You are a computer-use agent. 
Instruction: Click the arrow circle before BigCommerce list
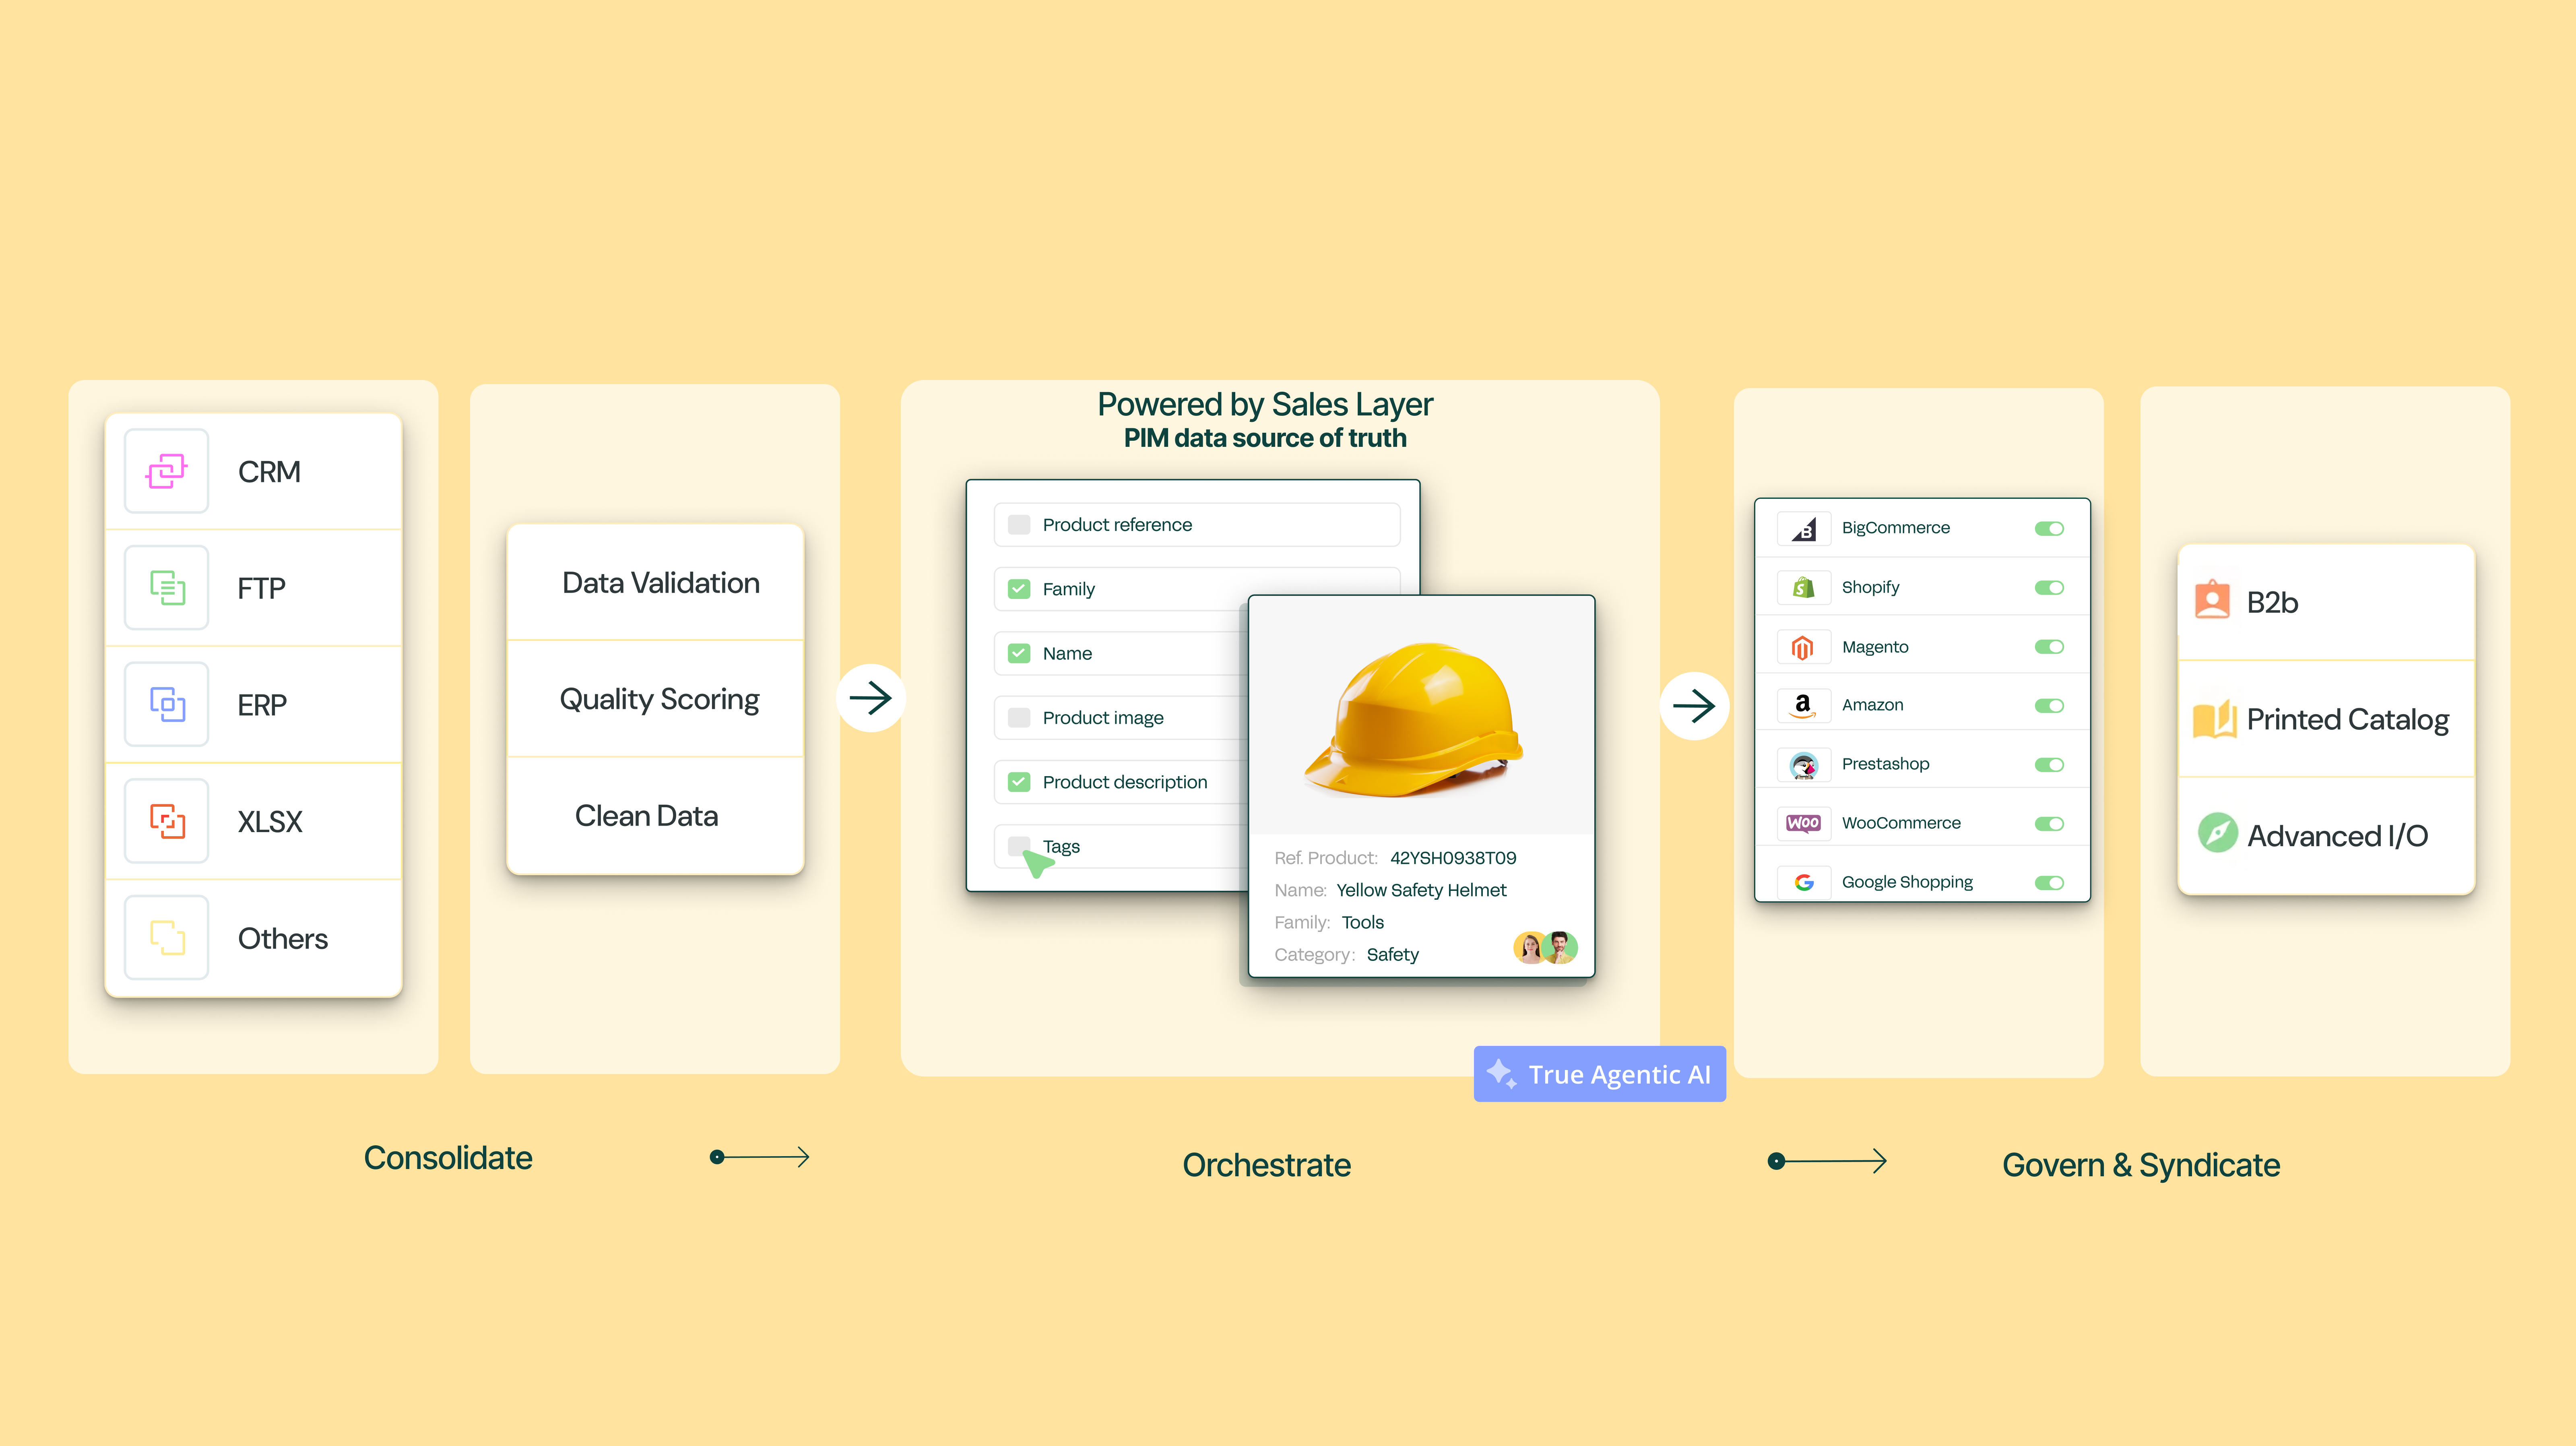pos(1694,706)
